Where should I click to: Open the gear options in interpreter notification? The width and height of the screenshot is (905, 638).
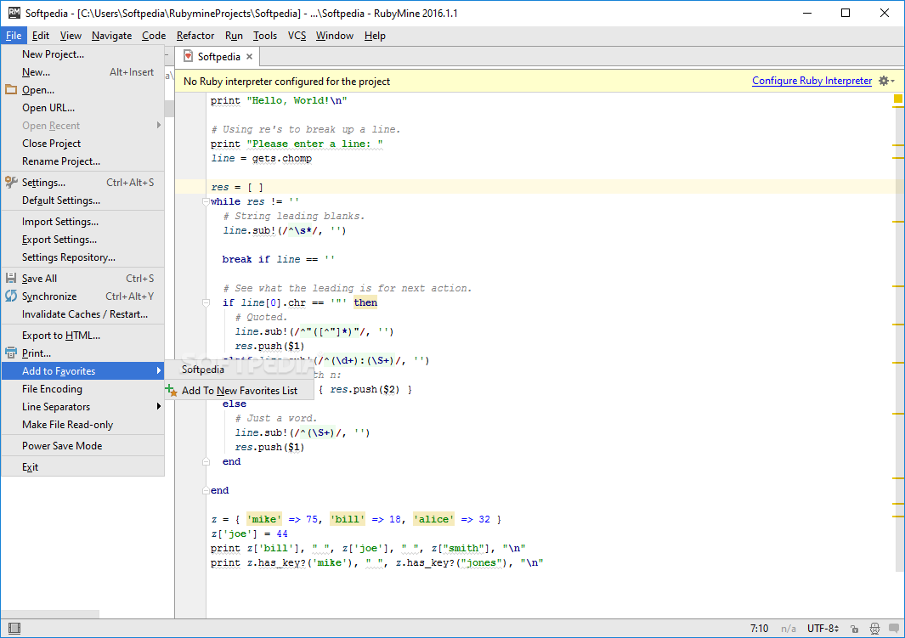pyautogui.click(x=886, y=81)
